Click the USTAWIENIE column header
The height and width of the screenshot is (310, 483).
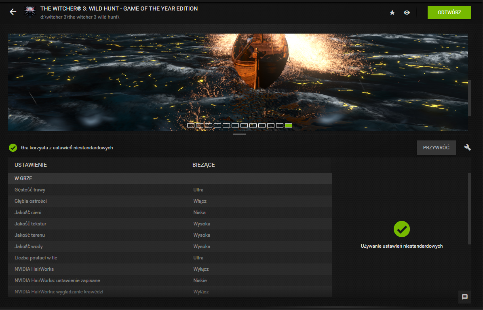tap(31, 165)
